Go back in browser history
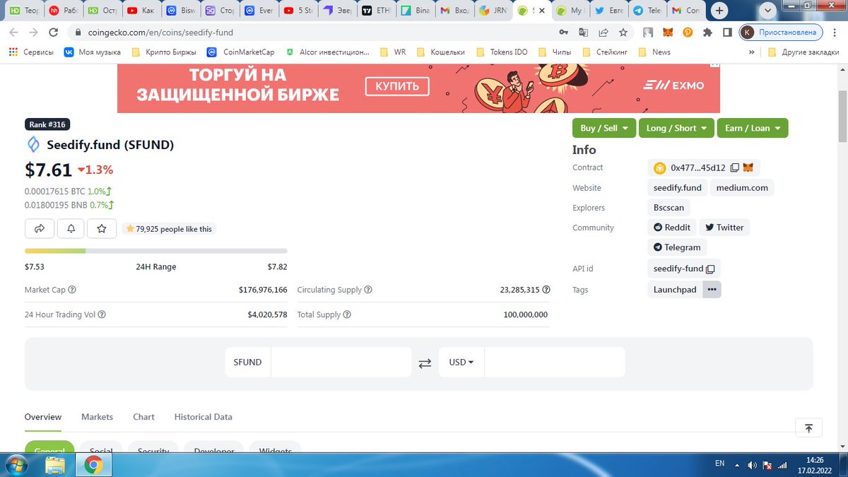 [13, 33]
